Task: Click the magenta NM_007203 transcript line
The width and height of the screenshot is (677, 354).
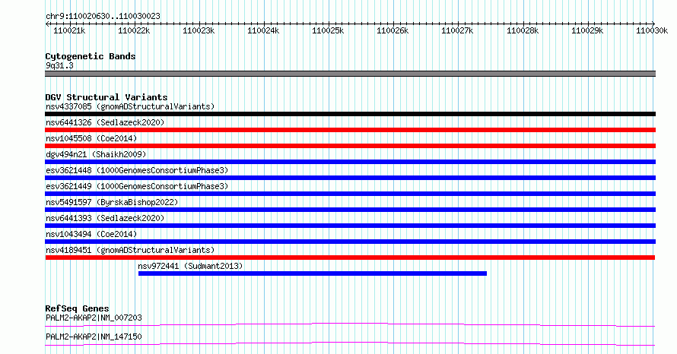Action: click(350, 324)
